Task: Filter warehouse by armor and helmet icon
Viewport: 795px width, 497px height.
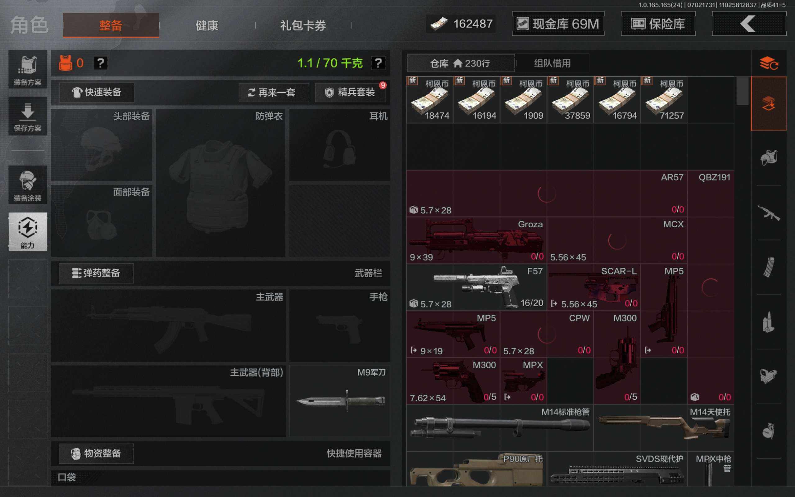Action: click(x=768, y=158)
